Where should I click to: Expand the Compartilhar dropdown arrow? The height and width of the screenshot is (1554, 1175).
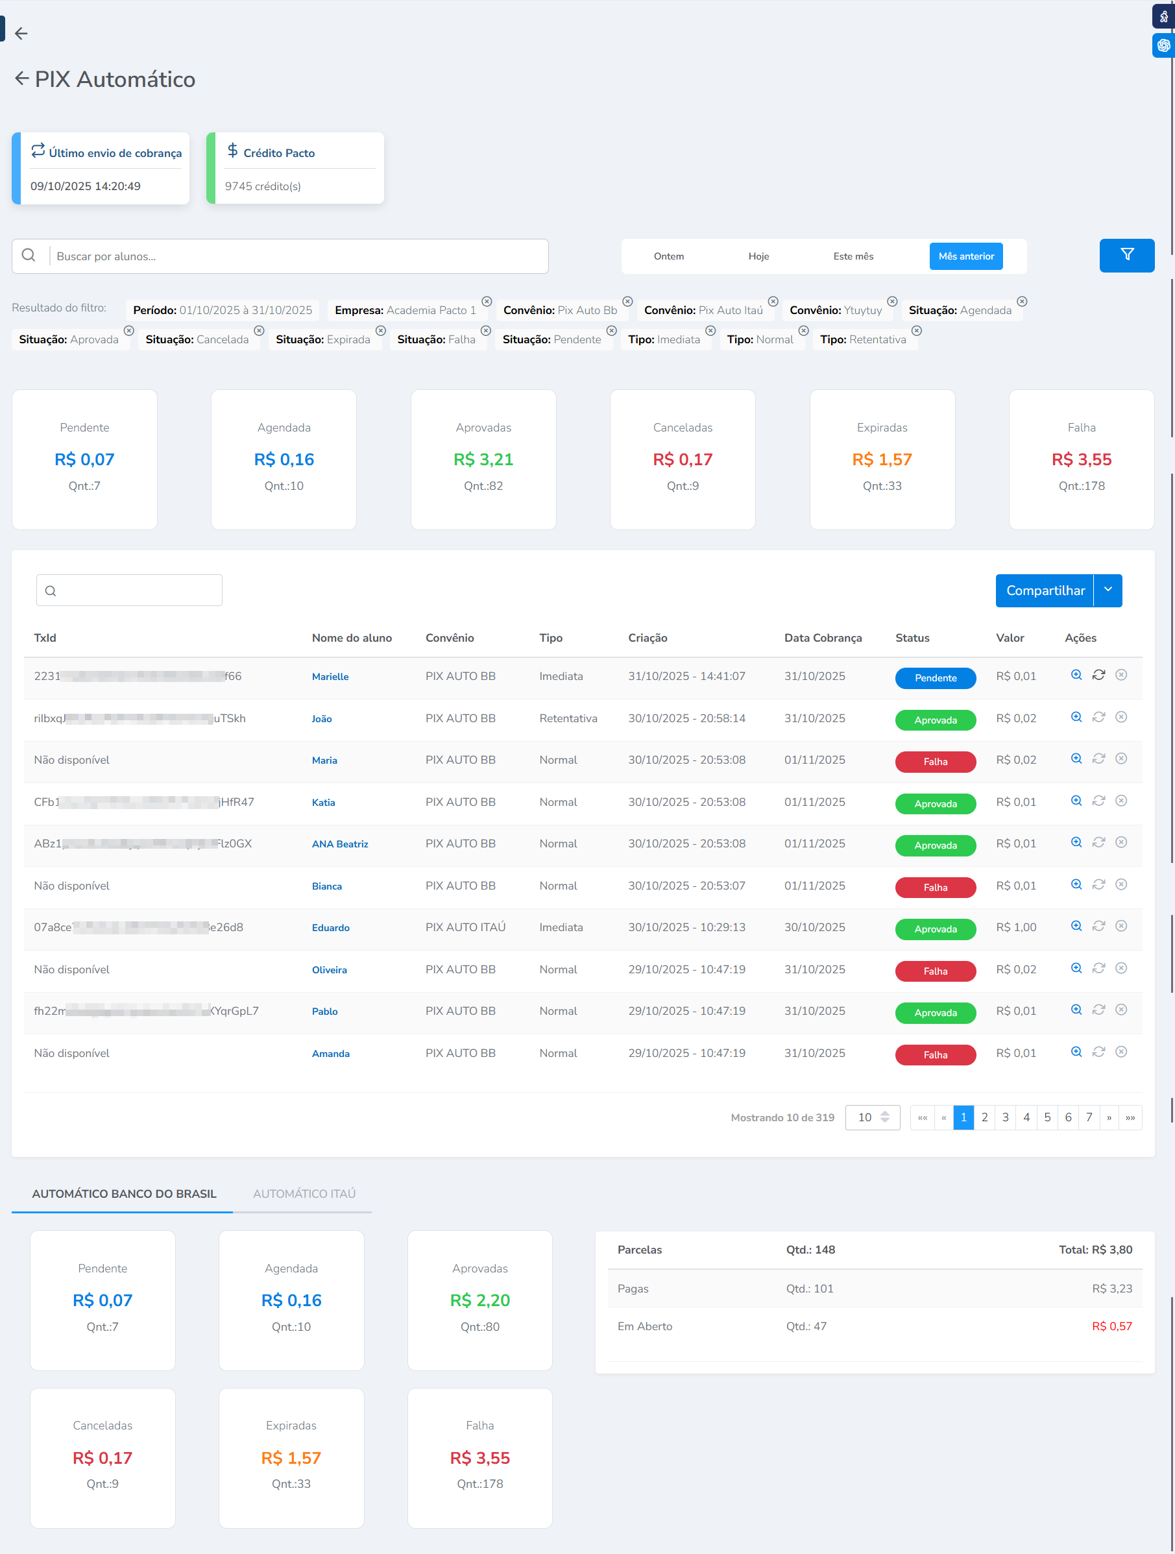pyautogui.click(x=1108, y=590)
